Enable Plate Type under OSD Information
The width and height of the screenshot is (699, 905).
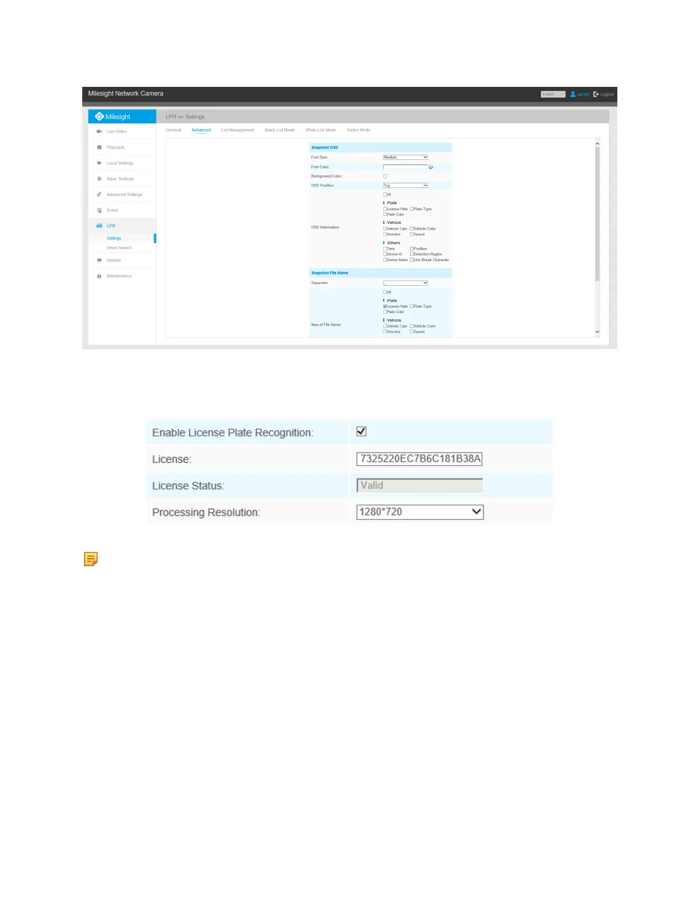412,209
